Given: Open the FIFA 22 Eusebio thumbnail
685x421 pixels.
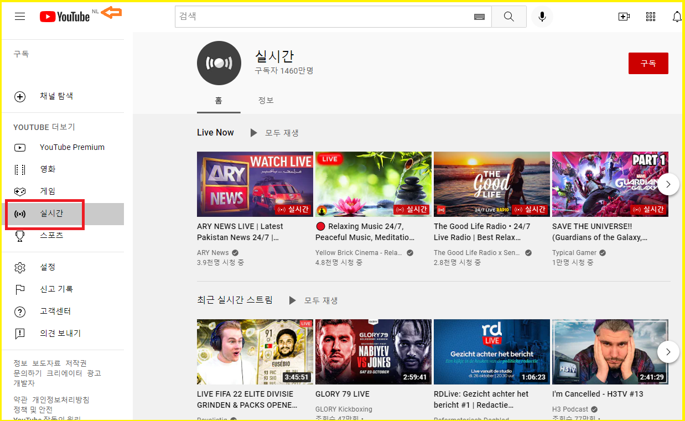Looking at the screenshot, I should coord(255,352).
